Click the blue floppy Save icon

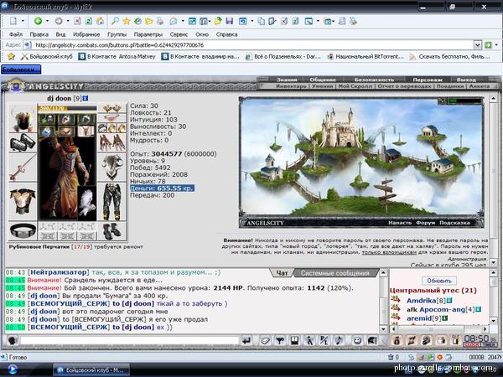click(x=230, y=21)
